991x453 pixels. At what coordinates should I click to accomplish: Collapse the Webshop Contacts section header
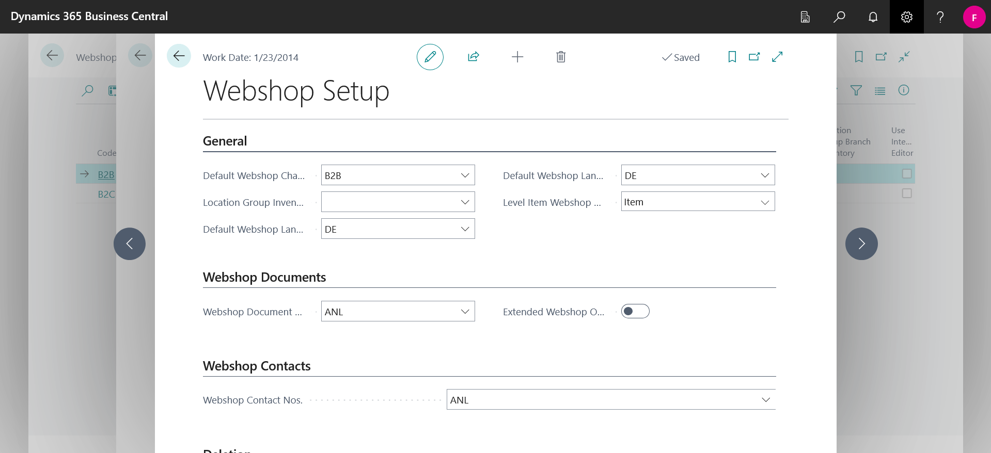click(257, 366)
